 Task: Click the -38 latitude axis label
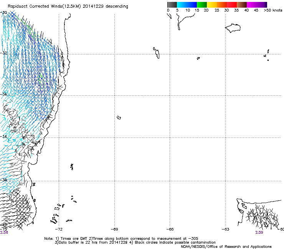click(3, 180)
